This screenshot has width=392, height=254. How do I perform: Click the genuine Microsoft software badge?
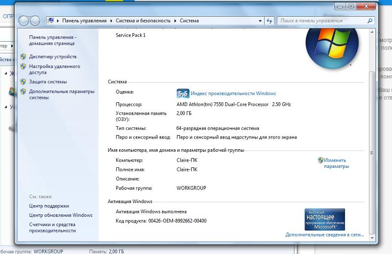(324, 220)
